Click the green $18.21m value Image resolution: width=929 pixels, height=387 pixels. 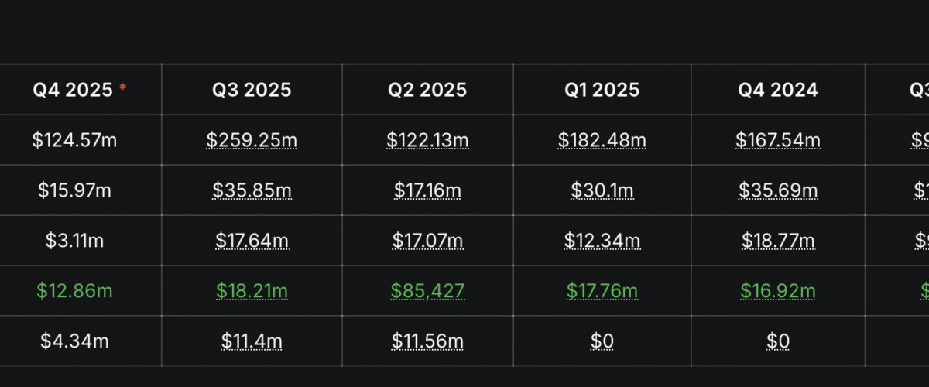tap(252, 291)
